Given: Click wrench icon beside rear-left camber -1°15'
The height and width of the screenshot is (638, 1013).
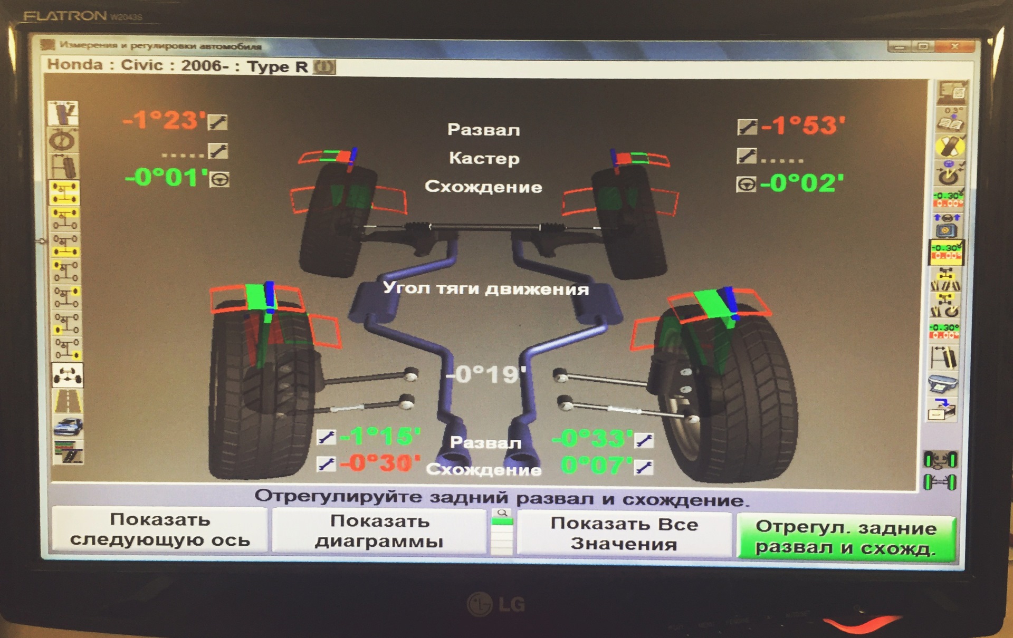Looking at the screenshot, I should [326, 437].
